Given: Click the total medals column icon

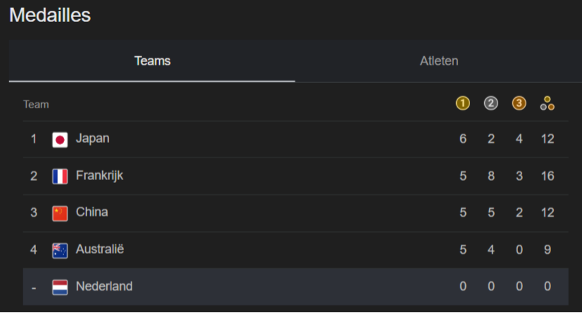Looking at the screenshot, I should pyautogui.click(x=547, y=103).
